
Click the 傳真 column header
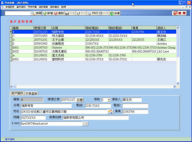(144, 28)
